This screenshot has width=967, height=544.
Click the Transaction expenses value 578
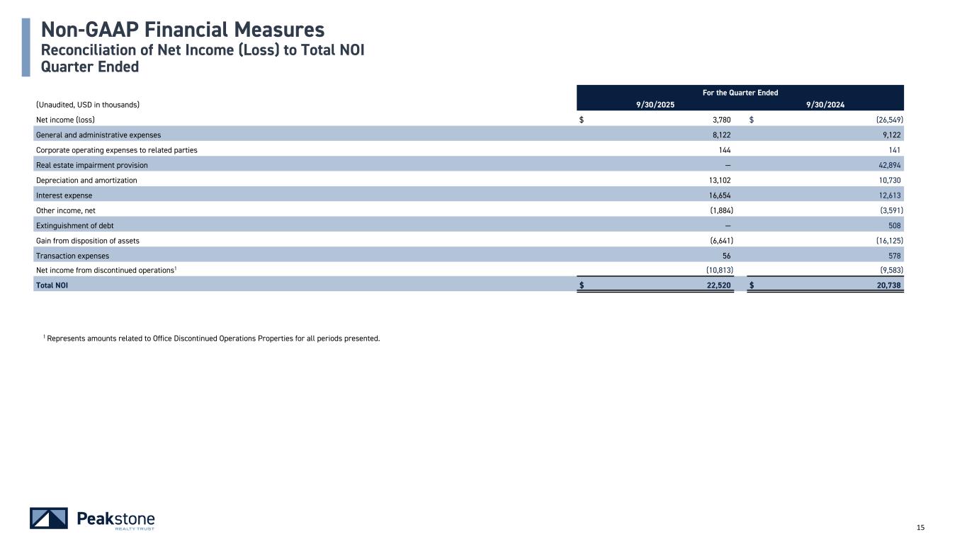click(900, 256)
